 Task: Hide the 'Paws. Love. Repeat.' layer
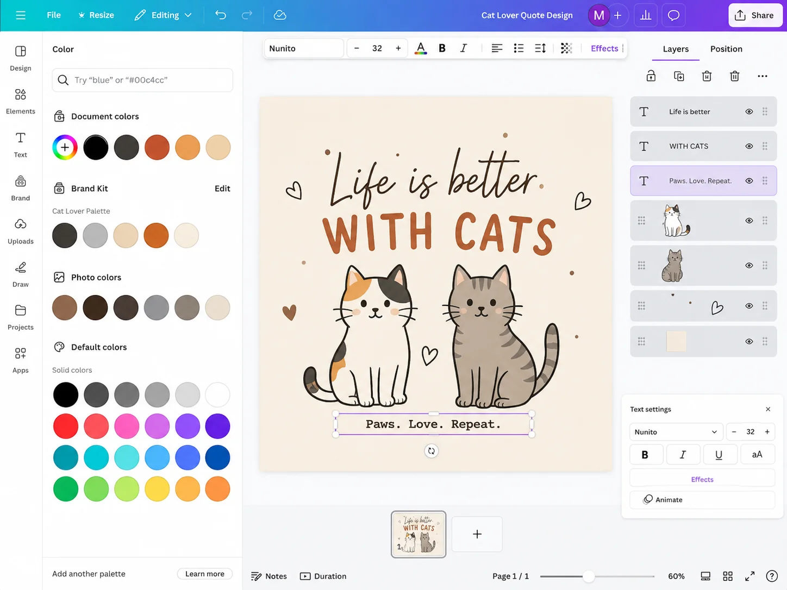coord(749,181)
